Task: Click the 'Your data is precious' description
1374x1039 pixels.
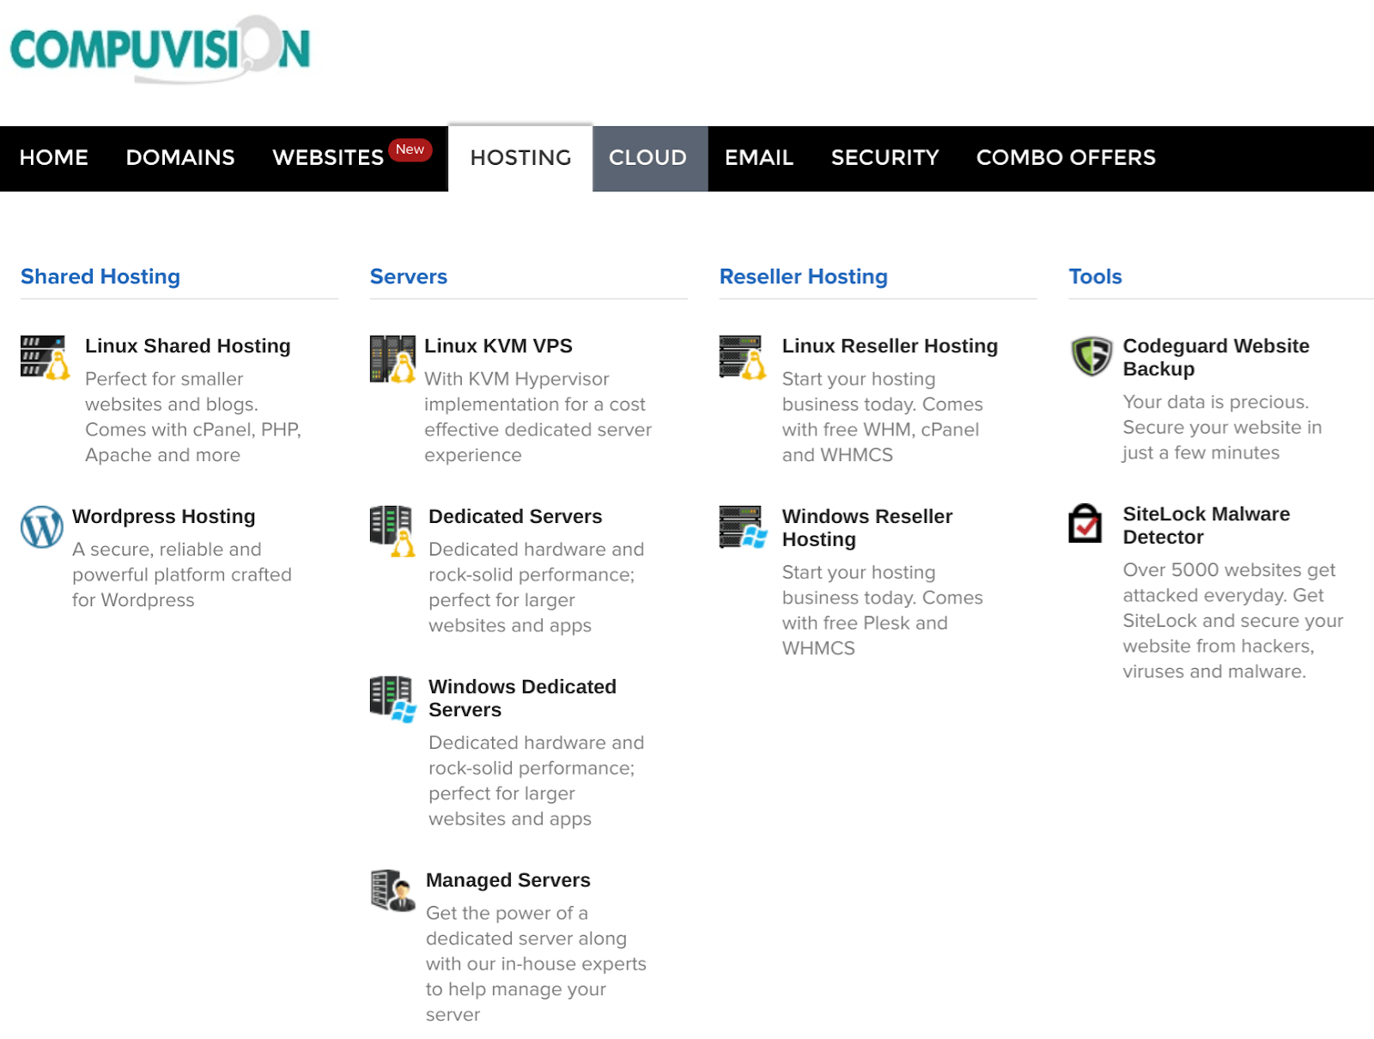Action: click(x=1222, y=428)
